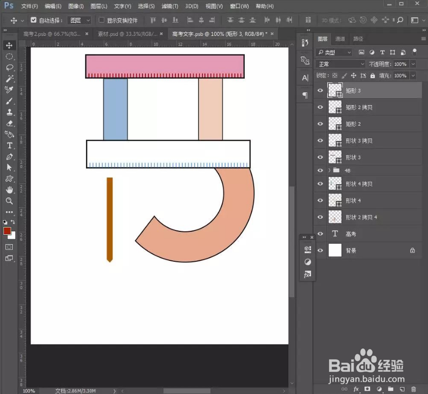The image size is (428, 394).
Task: Uncheck the 自动选择 checkbox
Action: point(33,20)
